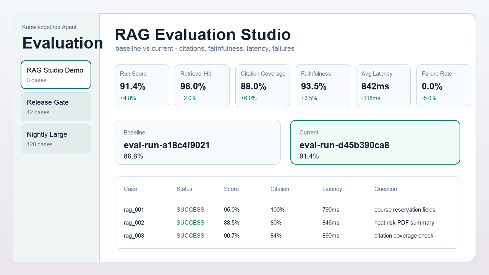Click the 84% citation cell
This screenshot has height=275, width=489.
[276, 236]
